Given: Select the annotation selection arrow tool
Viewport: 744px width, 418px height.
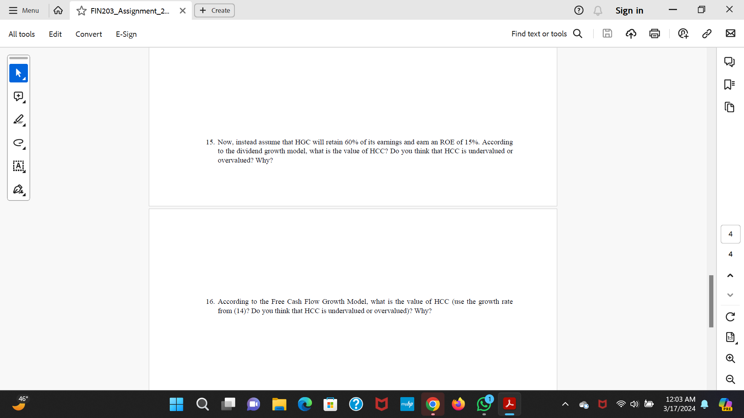Looking at the screenshot, I should (x=18, y=73).
